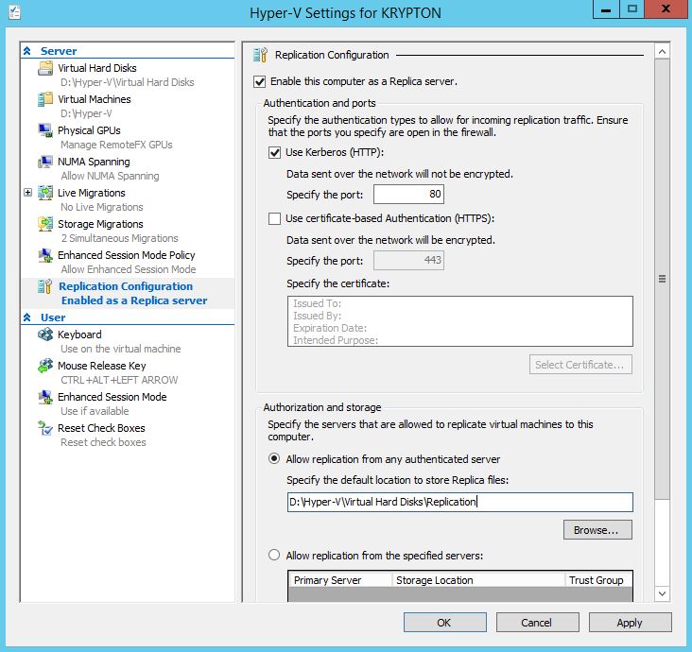
Task: Click the Replication Configuration header icon in the right pane
Action: pyautogui.click(x=260, y=55)
